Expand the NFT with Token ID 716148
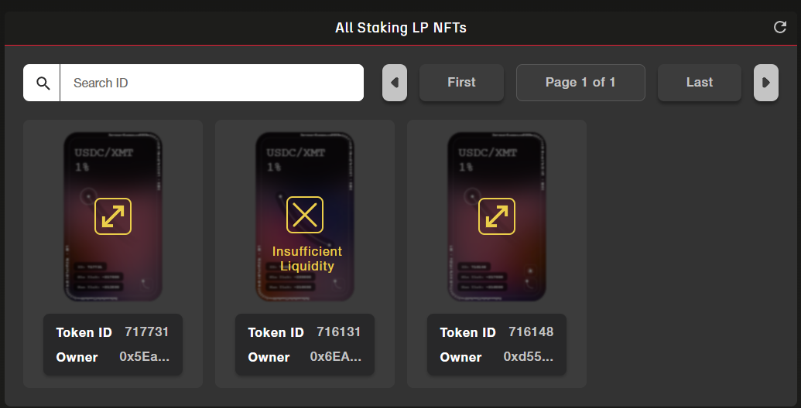801x408 pixels. 497,216
